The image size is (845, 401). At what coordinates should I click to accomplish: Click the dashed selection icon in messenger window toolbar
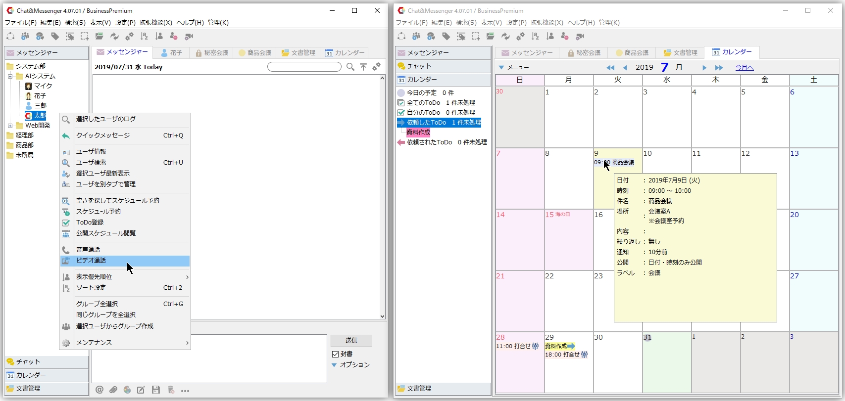pos(85,36)
